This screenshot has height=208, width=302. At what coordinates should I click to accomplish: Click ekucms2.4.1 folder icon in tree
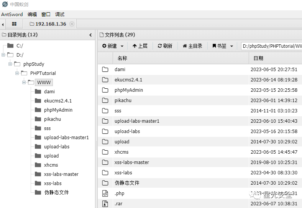click(x=38, y=101)
